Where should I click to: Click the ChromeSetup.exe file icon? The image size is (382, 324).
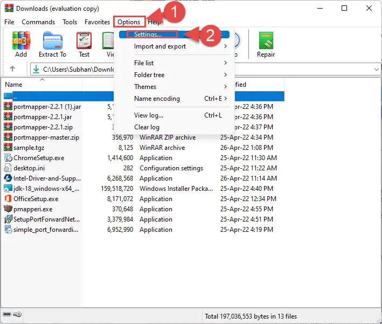pyautogui.click(x=8, y=158)
